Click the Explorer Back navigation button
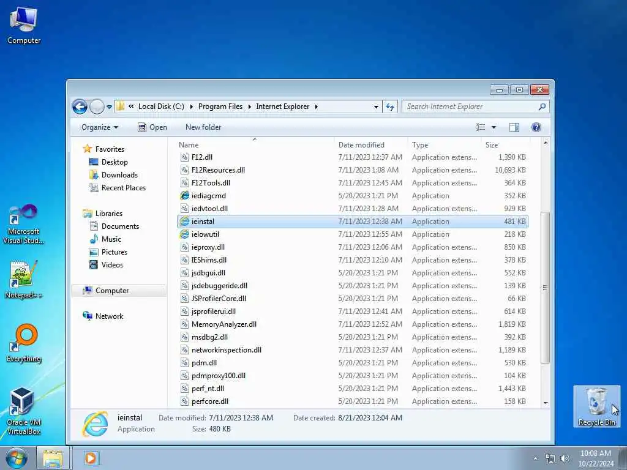 tap(80, 106)
